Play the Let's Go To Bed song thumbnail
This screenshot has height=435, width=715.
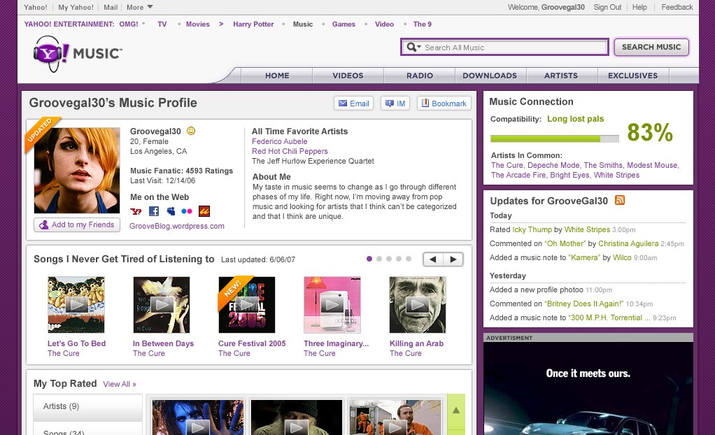click(76, 304)
